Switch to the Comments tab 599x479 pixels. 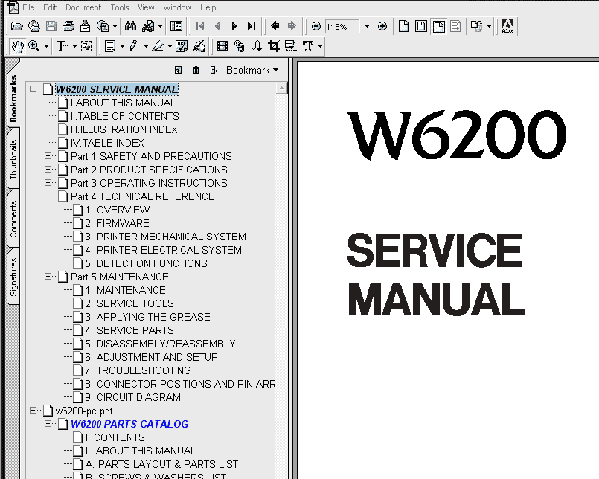pos(13,219)
